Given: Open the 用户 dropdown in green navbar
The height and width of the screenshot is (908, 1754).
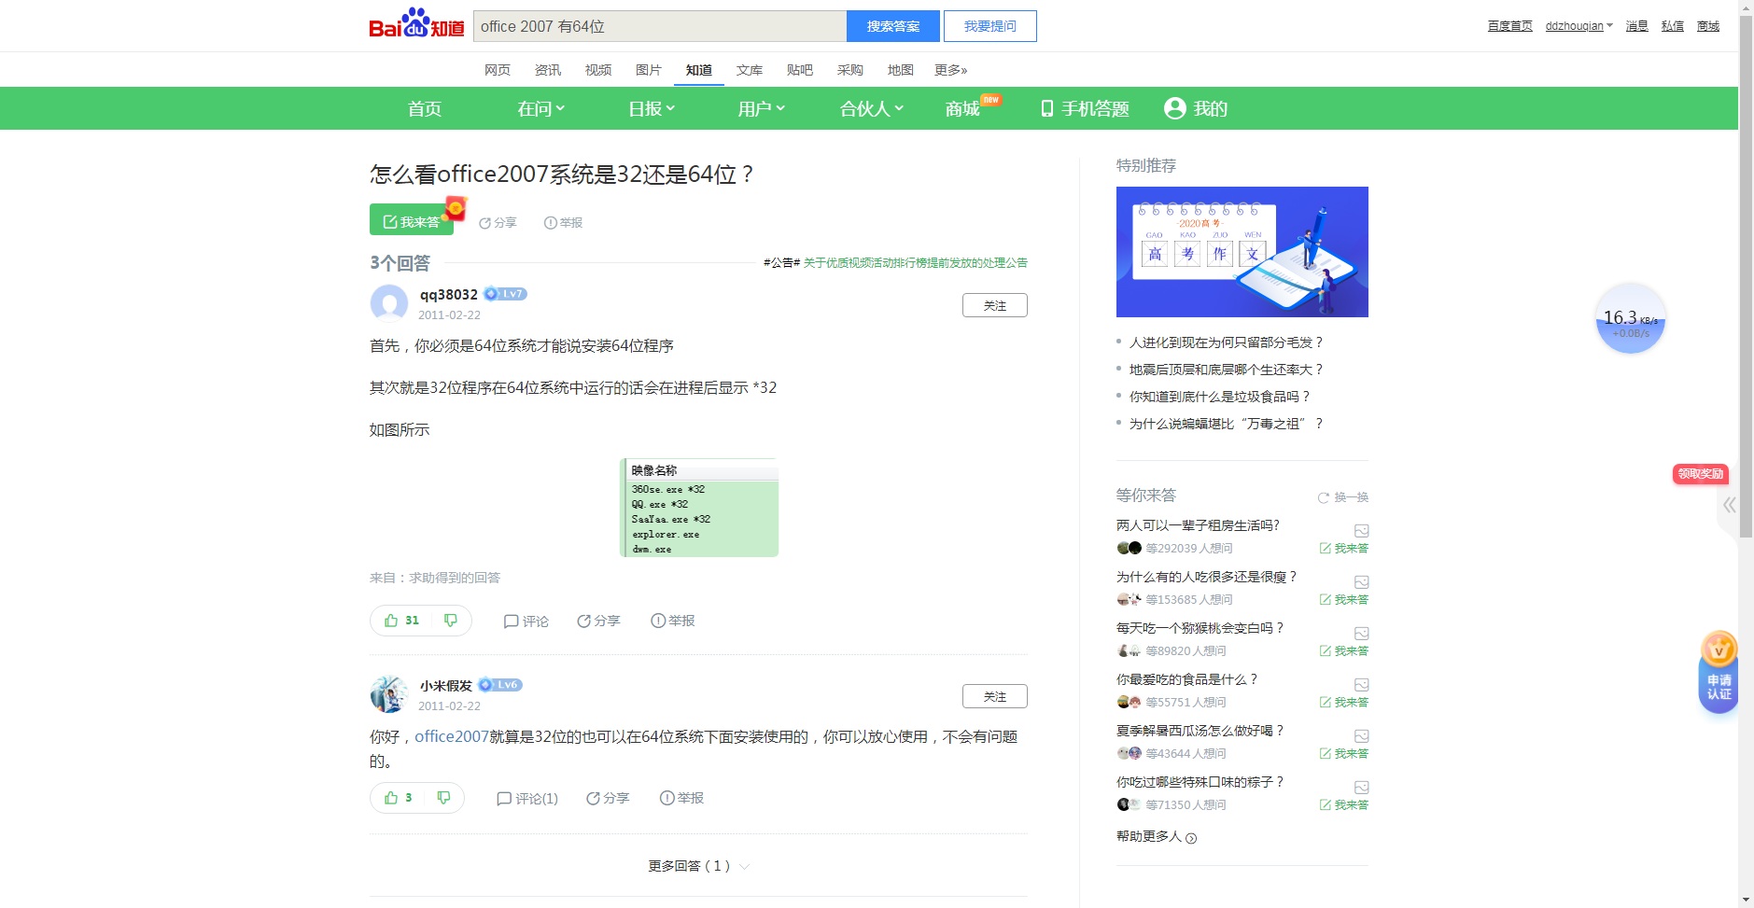Looking at the screenshot, I should pos(762,108).
